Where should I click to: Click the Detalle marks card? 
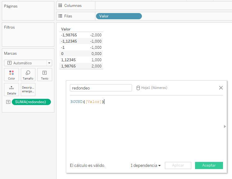(x=11, y=89)
